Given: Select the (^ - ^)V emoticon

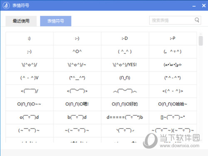Looking at the screenshot, I should [30, 78].
